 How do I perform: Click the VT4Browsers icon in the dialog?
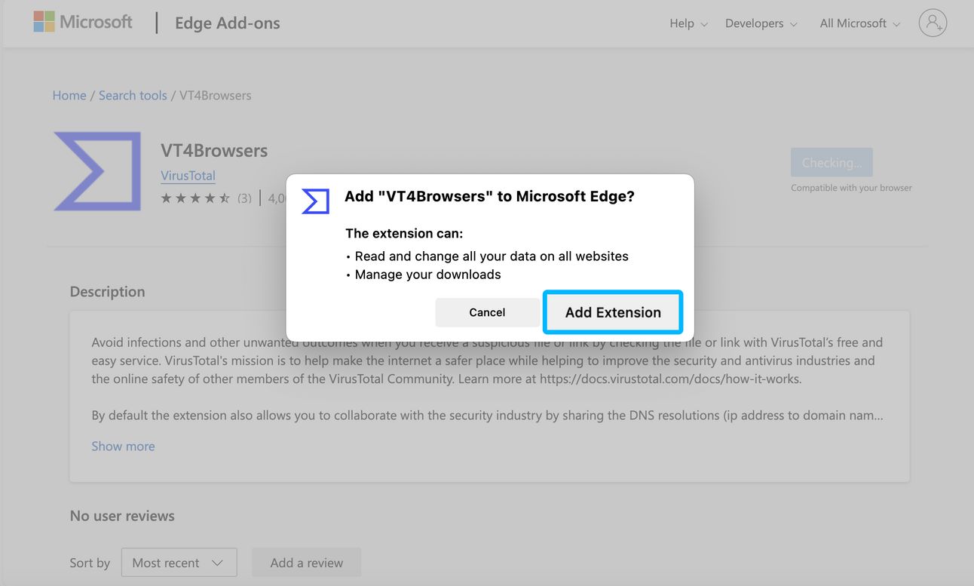click(x=315, y=201)
